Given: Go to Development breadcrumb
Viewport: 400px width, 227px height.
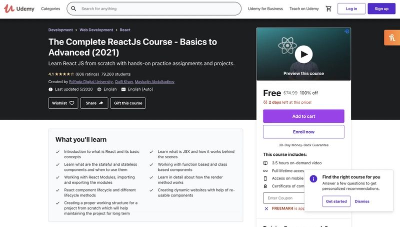Looking at the screenshot, I should [60, 30].
